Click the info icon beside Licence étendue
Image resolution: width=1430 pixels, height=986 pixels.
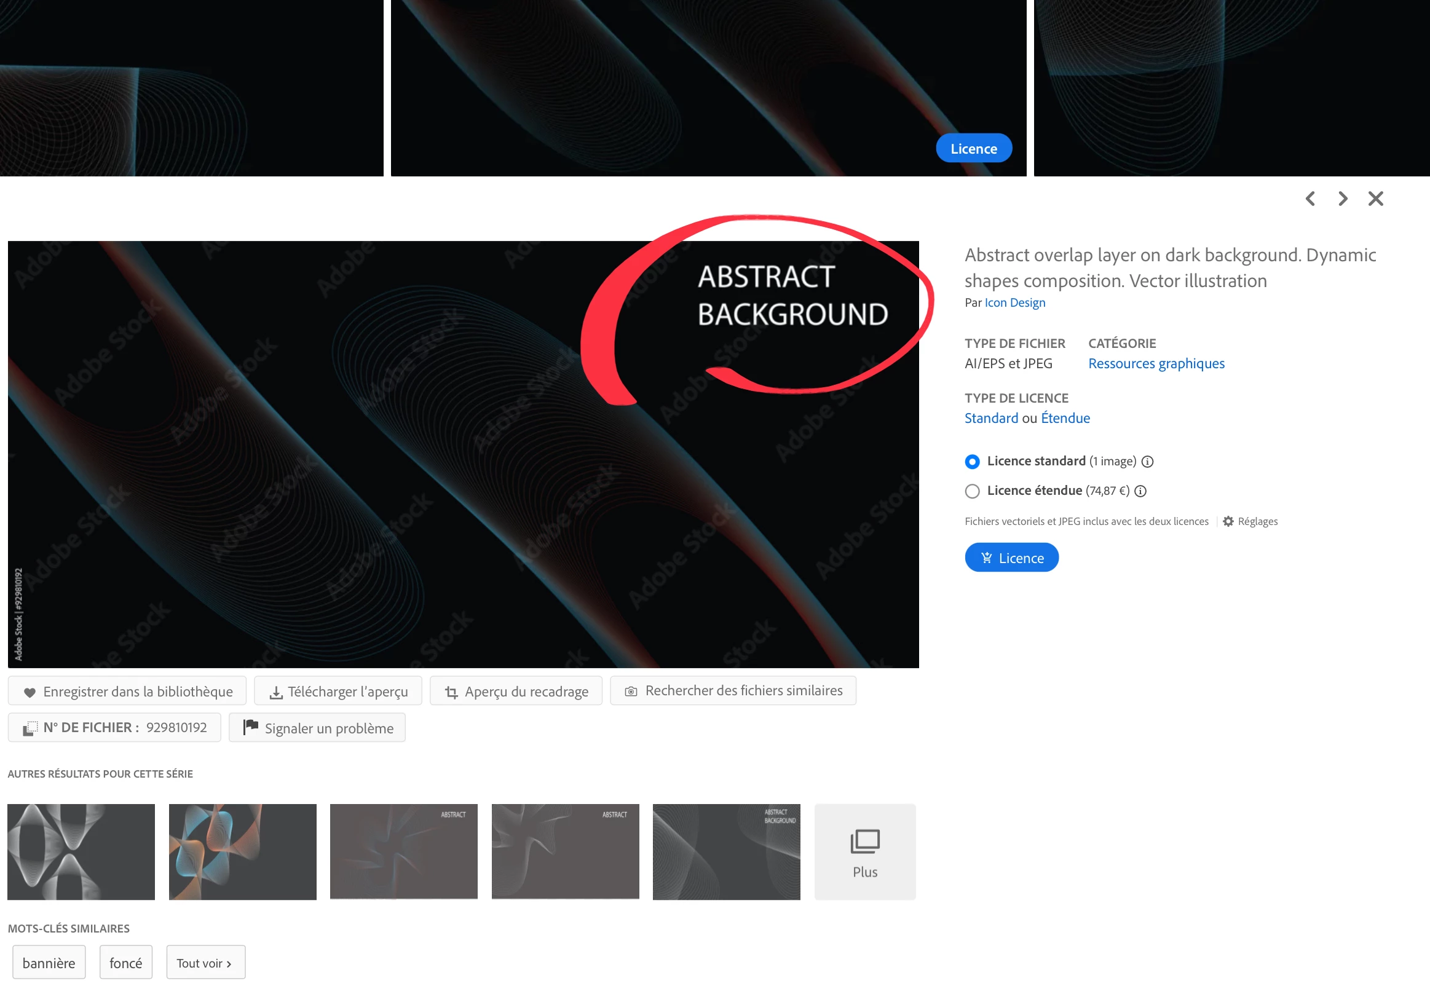[x=1140, y=491]
